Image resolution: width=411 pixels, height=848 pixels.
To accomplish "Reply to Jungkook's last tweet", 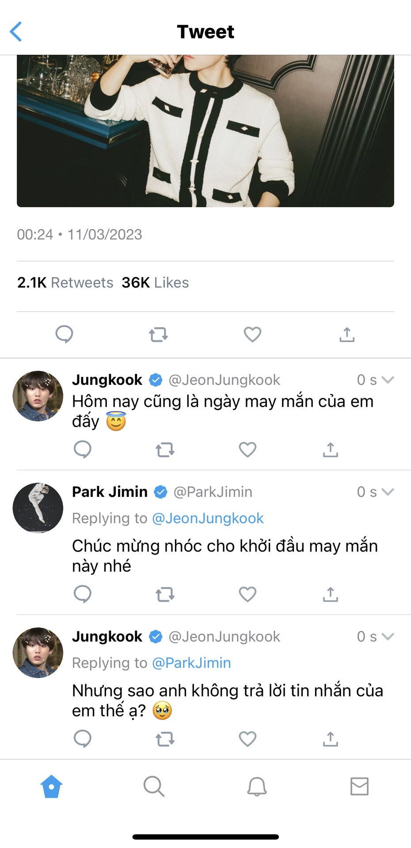I will [x=83, y=738].
